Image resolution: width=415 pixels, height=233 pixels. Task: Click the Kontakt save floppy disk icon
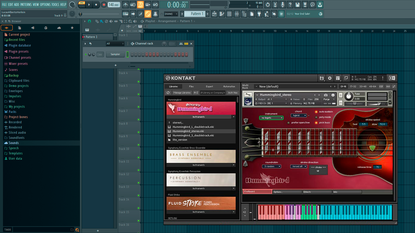point(322,78)
